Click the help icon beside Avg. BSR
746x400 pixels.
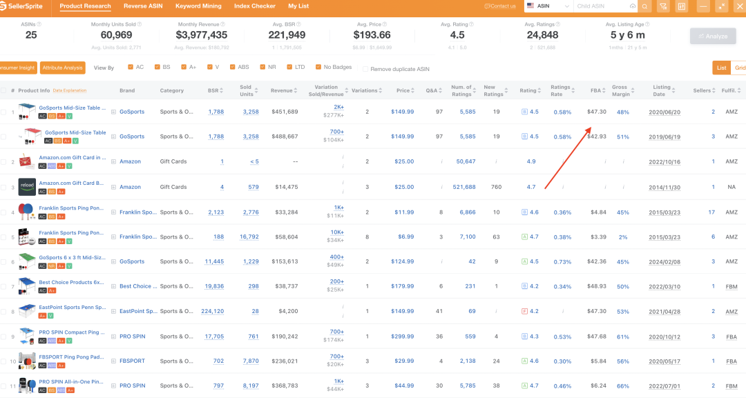click(x=298, y=24)
